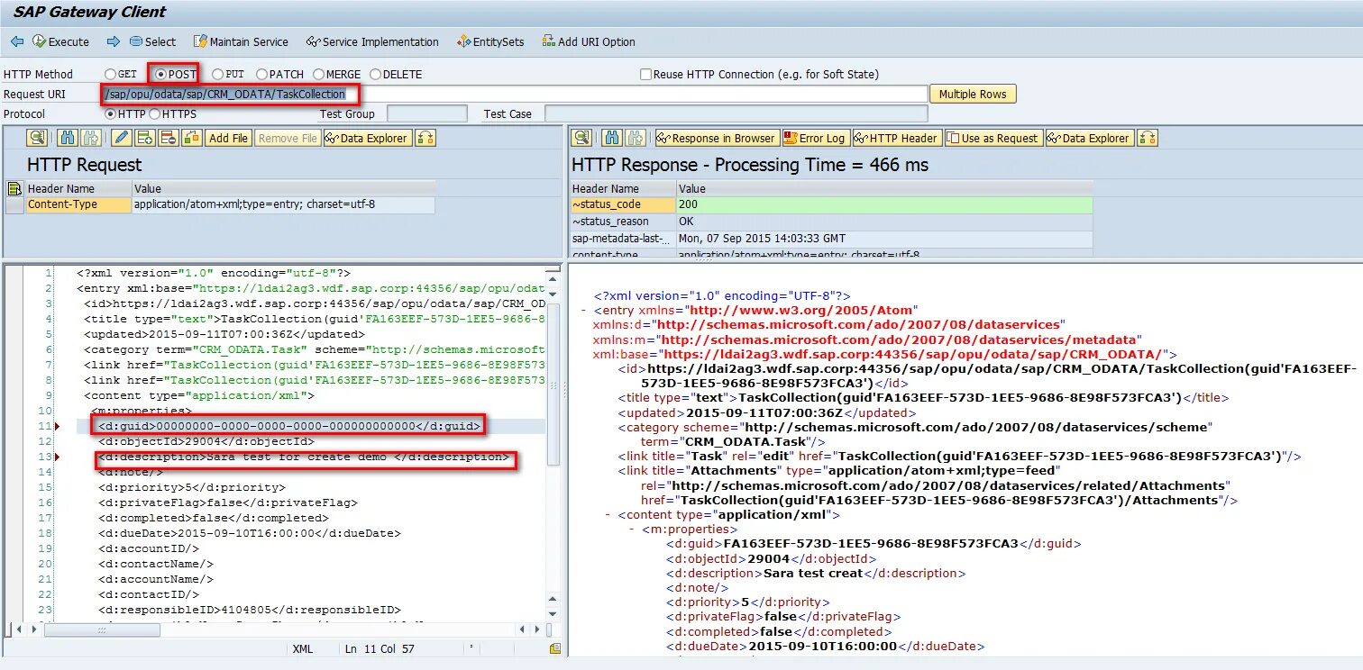The width and height of the screenshot is (1363, 670).
Task: Click the status code value 200
Action: (x=884, y=204)
